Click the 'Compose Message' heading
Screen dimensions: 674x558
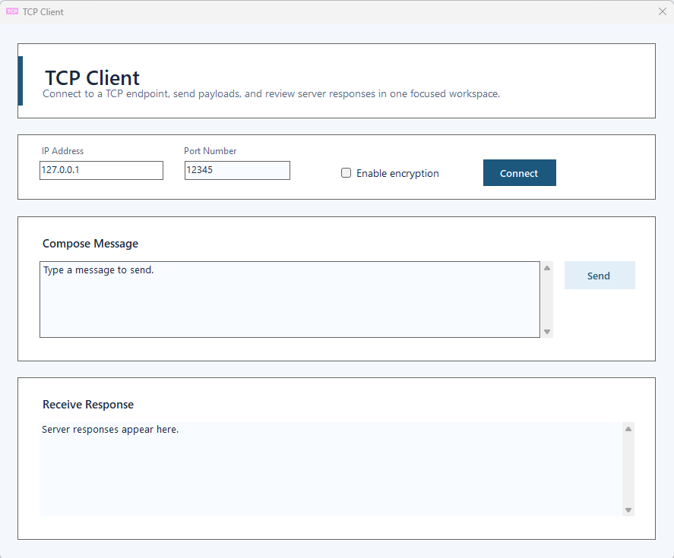pos(90,244)
